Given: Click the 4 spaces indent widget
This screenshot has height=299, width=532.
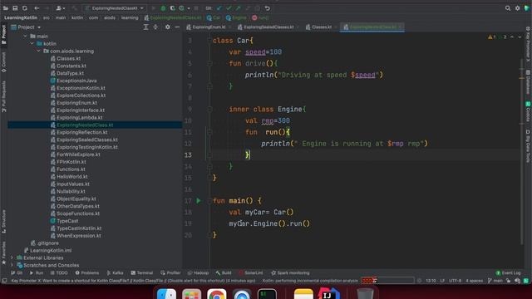Looking at the screenshot, I should [x=474, y=281].
